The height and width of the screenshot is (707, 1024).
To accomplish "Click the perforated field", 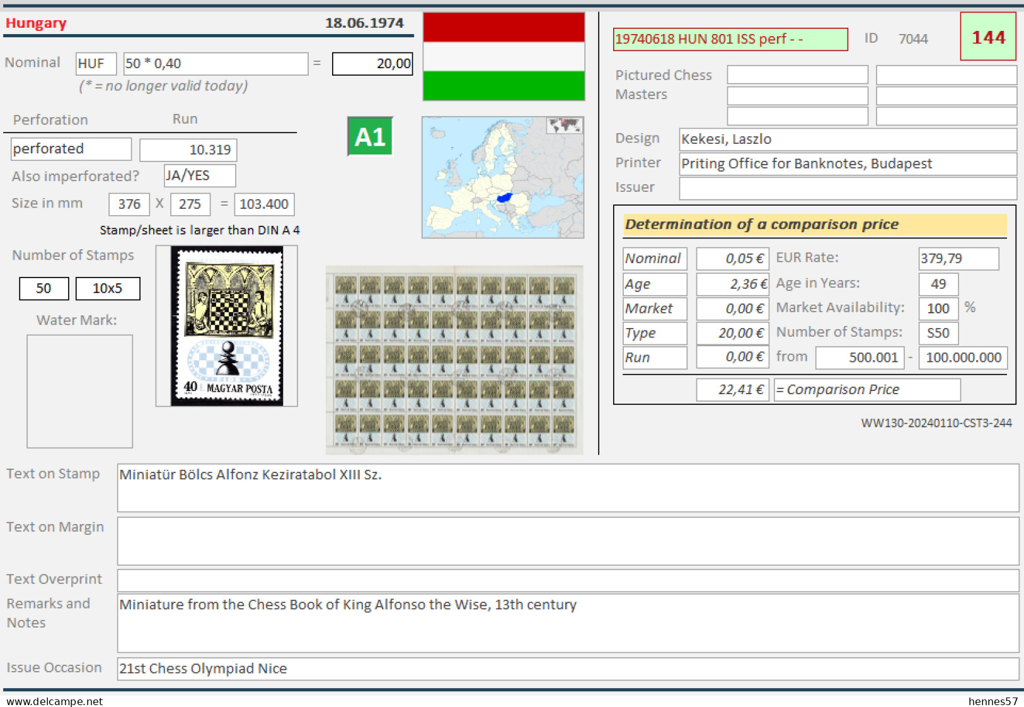I will pyautogui.click(x=71, y=149).
